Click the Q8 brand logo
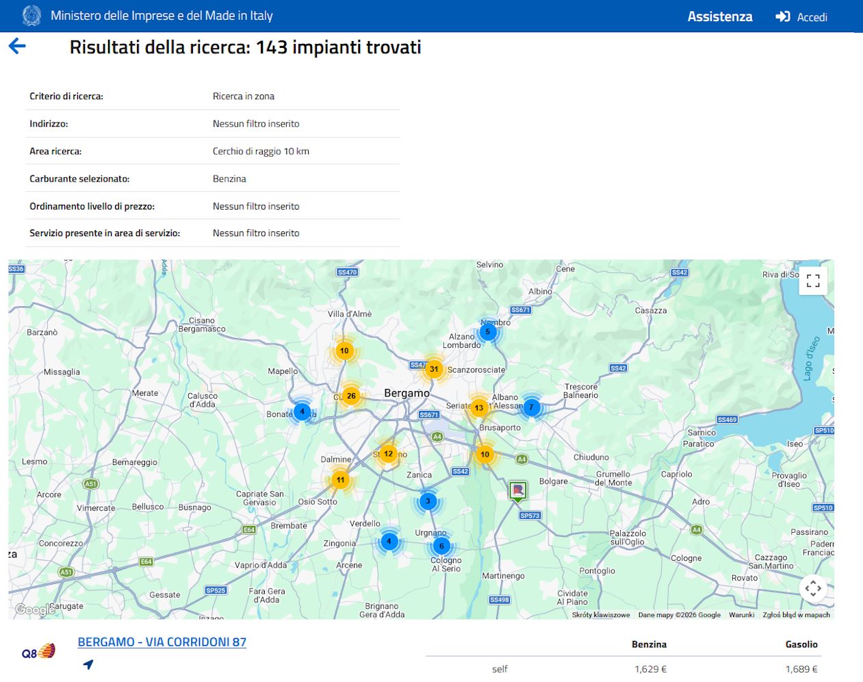 (x=38, y=652)
